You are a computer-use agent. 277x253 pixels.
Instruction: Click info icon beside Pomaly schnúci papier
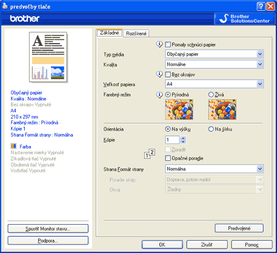click(x=160, y=44)
